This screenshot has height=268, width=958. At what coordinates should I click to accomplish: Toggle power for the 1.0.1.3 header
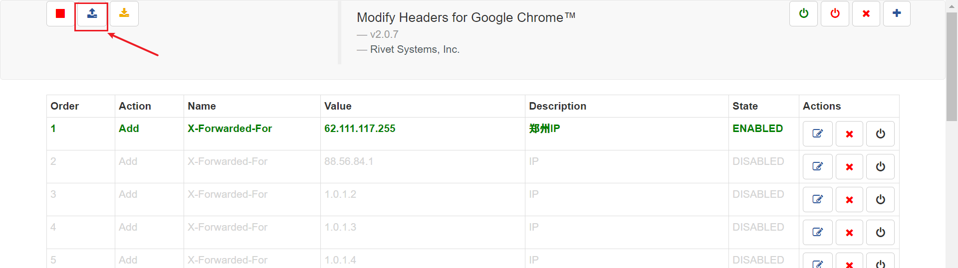[880, 232]
